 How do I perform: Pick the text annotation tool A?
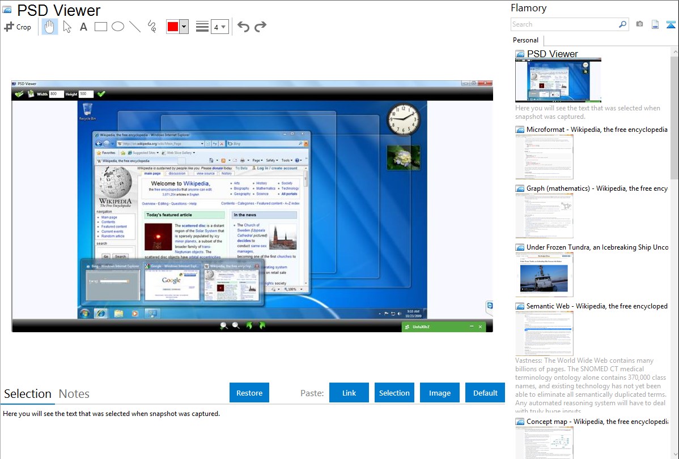click(83, 27)
